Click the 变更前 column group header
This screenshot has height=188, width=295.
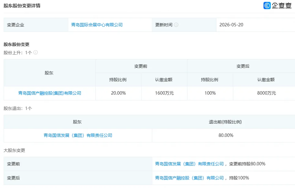point(141,66)
